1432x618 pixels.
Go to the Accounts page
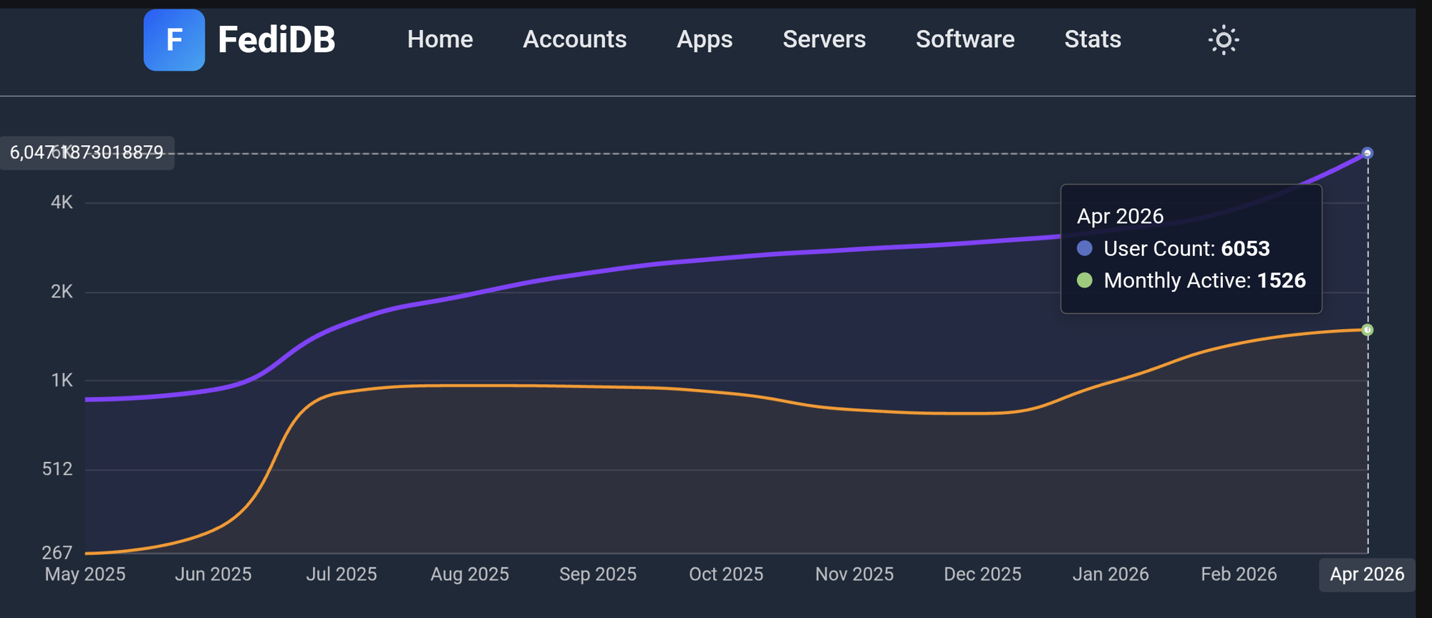[574, 39]
